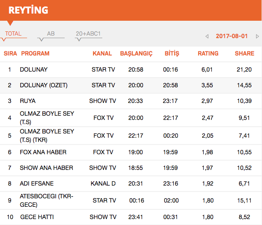
Task: Click the 2017-08-01 date field
Action: [232, 36]
